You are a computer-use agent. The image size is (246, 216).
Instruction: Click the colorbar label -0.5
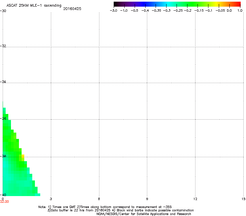(x=134, y=11)
